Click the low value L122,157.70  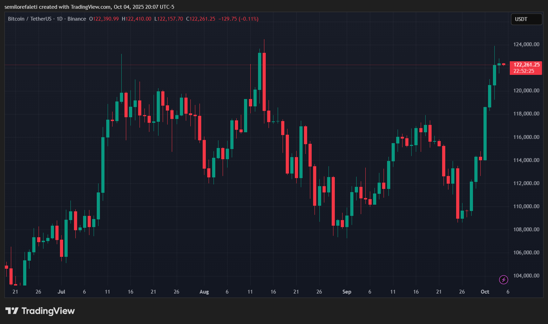169,19
